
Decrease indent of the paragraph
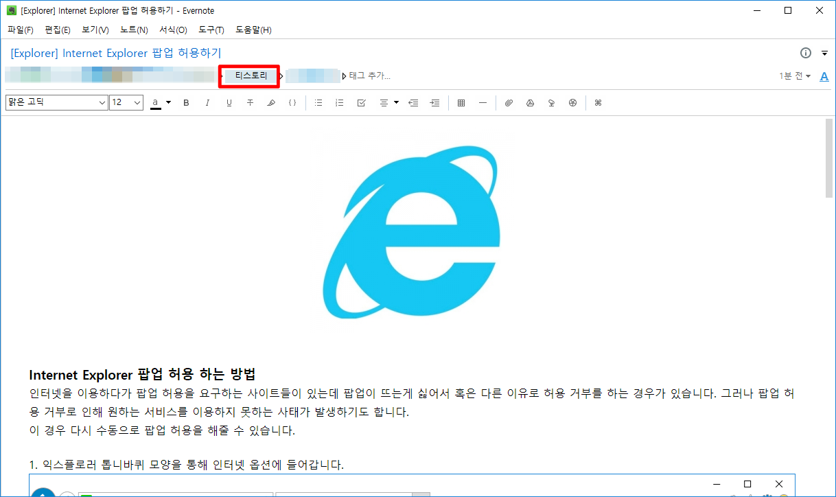[413, 103]
